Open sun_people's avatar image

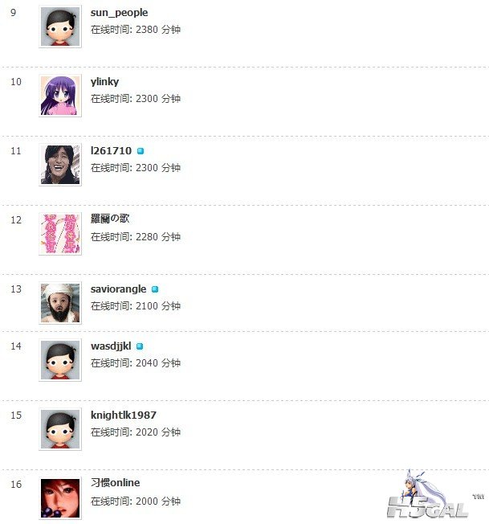(60, 27)
